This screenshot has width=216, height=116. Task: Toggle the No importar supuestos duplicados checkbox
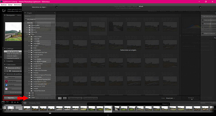202,24
